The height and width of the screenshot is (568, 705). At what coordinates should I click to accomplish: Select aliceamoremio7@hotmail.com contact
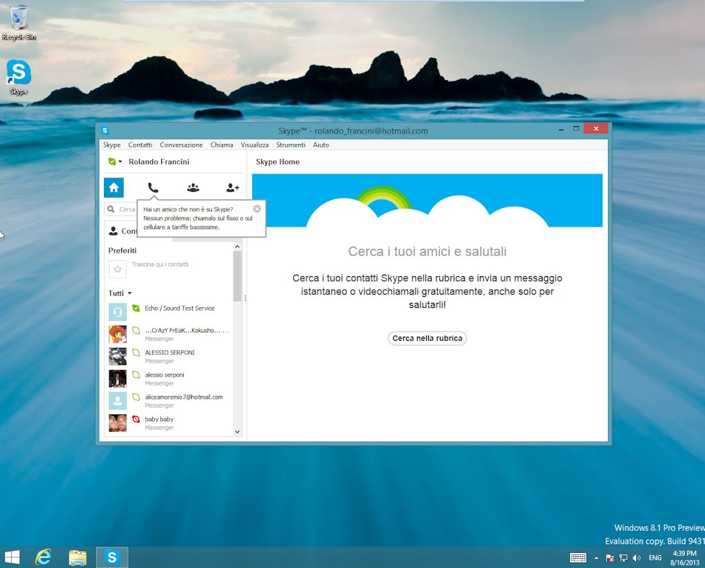(x=169, y=401)
